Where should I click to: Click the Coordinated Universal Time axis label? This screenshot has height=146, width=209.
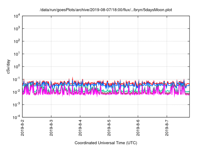click(105, 143)
